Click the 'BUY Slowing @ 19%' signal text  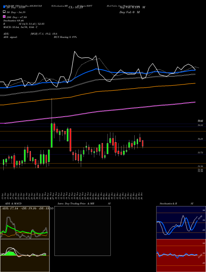65,37
